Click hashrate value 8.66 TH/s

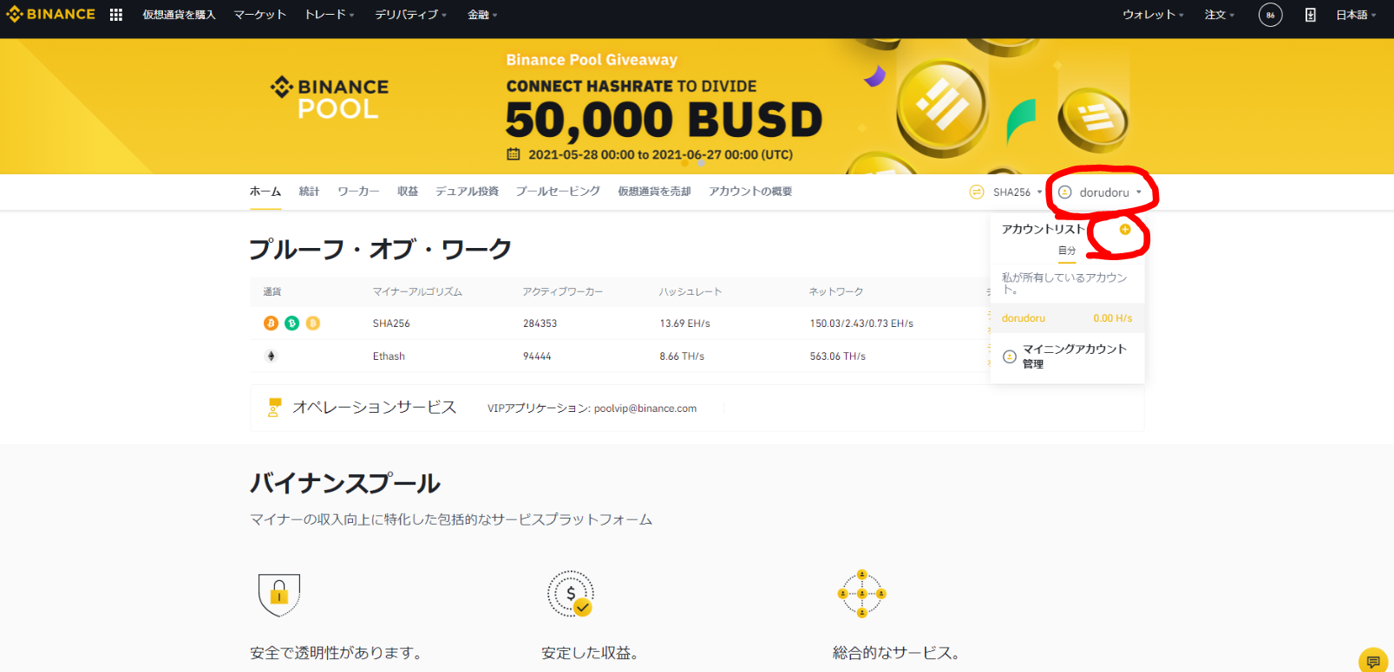tap(682, 356)
